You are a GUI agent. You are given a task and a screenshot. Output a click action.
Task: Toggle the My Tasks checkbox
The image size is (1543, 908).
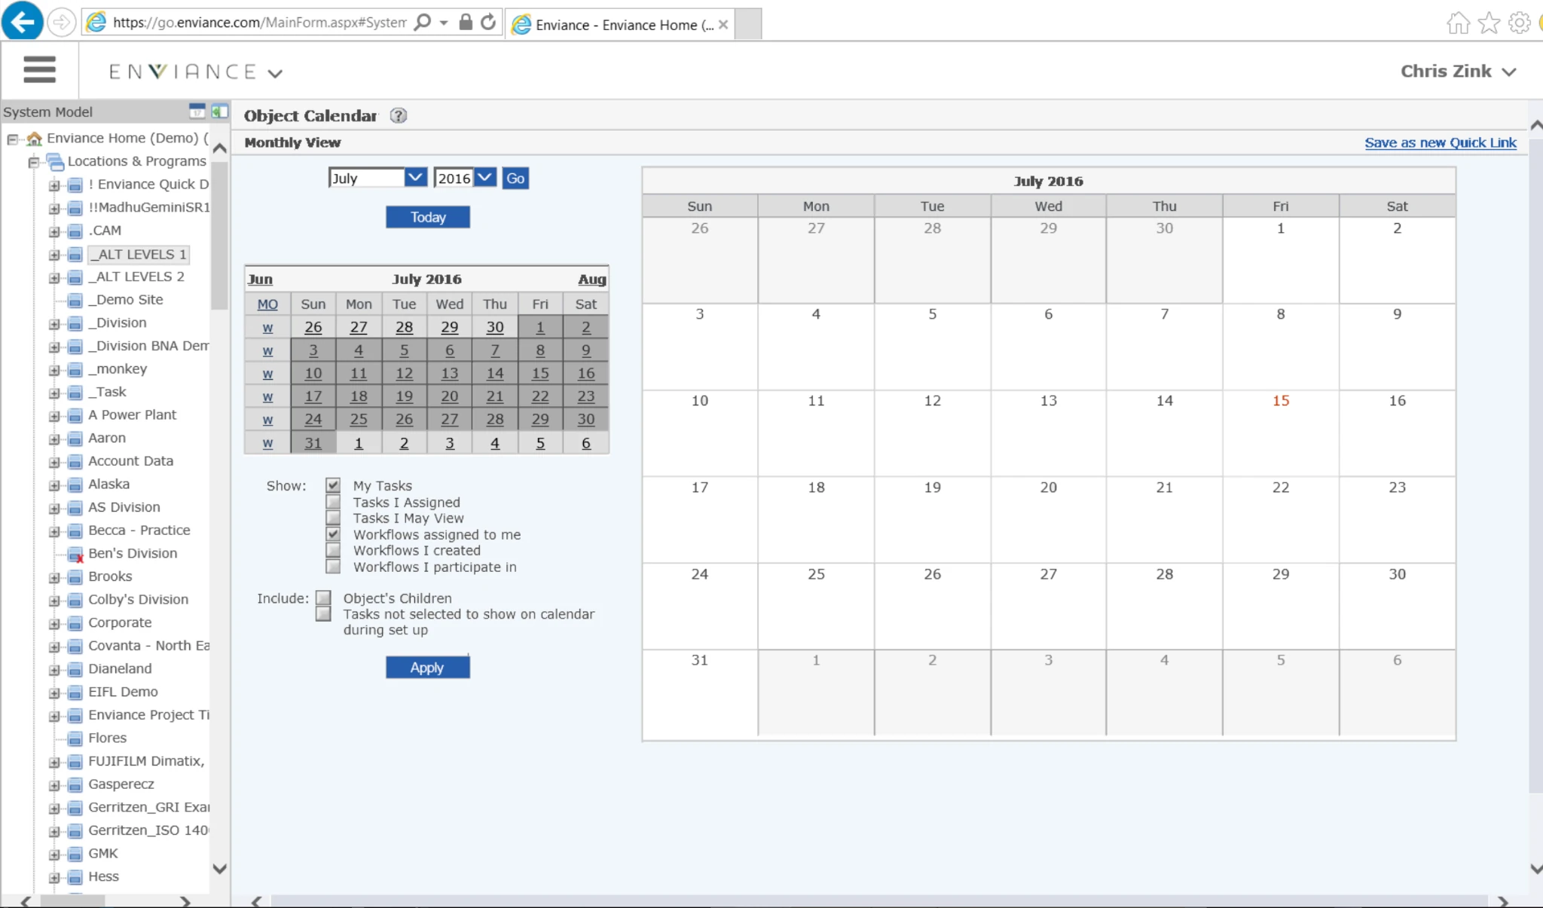(x=333, y=485)
